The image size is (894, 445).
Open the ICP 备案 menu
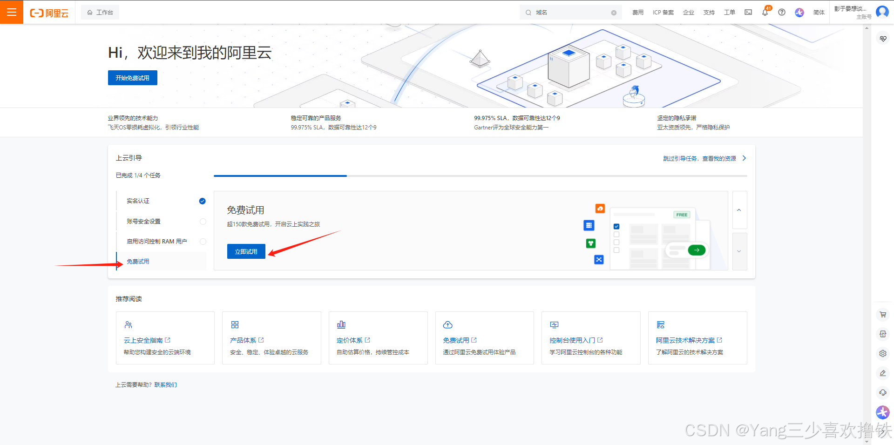pyautogui.click(x=663, y=13)
